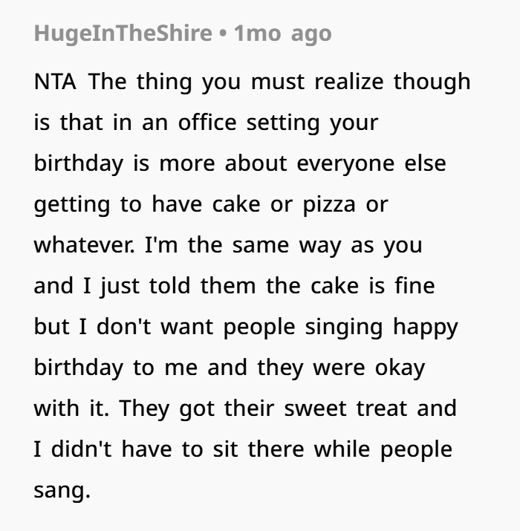Click the word "though" ending first line

tap(432, 82)
